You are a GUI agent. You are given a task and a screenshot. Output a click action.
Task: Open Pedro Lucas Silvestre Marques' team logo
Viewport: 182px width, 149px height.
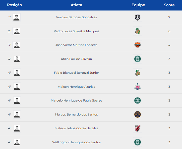click(137, 31)
